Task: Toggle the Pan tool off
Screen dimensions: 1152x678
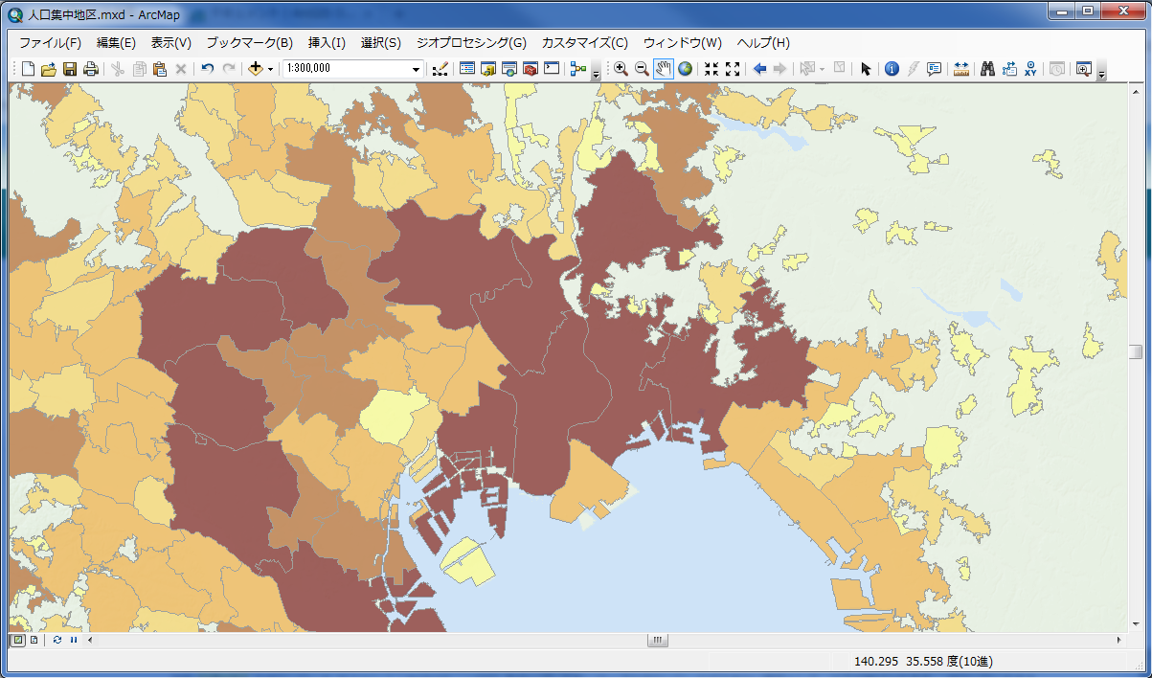Action: [663, 68]
